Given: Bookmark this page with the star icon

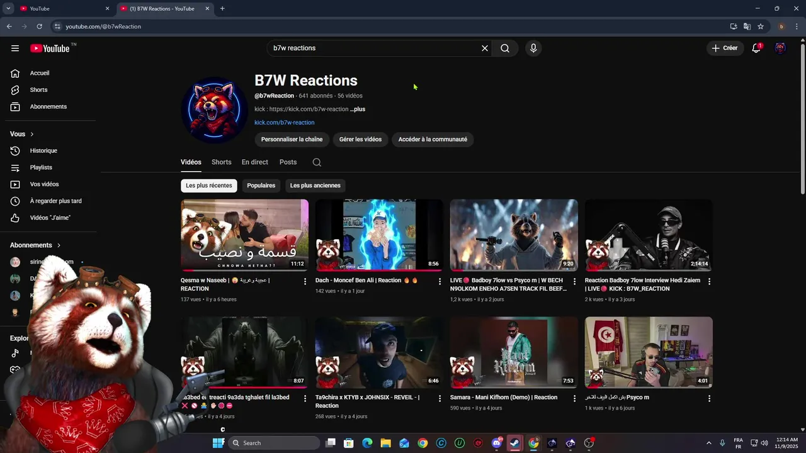Looking at the screenshot, I should coord(761,26).
